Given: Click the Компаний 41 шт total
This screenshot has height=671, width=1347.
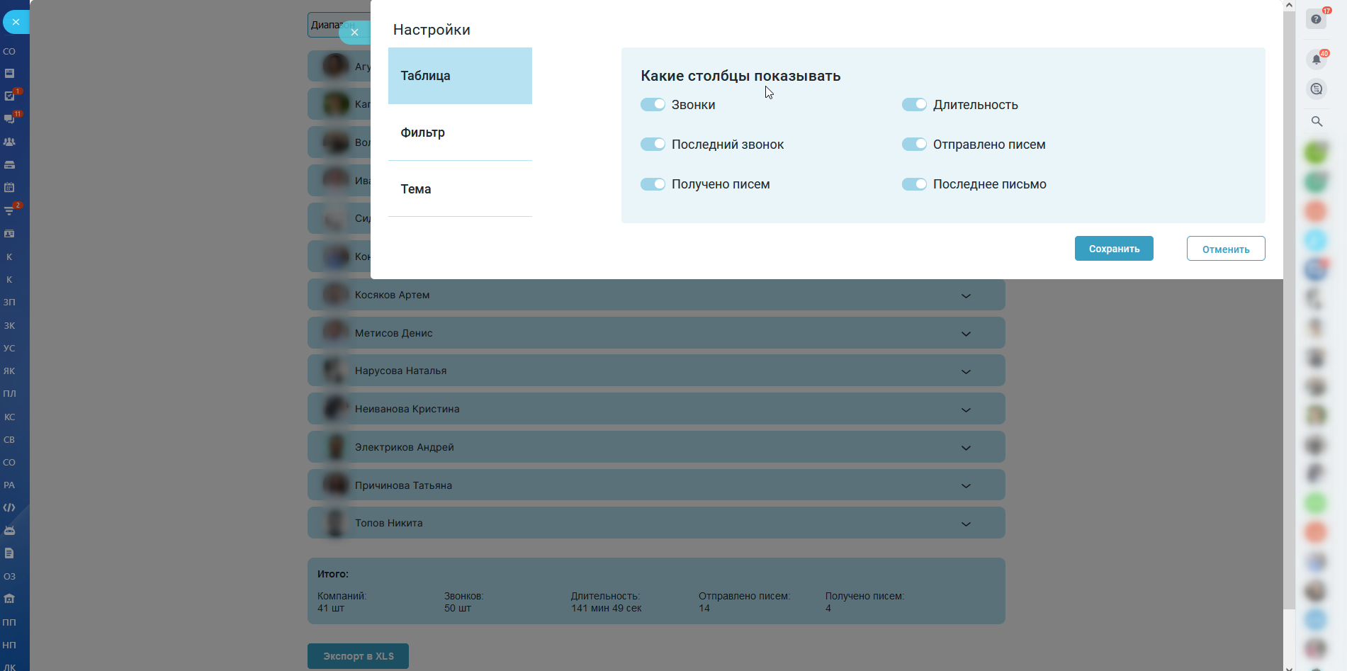Looking at the screenshot, I should (342, 602).
